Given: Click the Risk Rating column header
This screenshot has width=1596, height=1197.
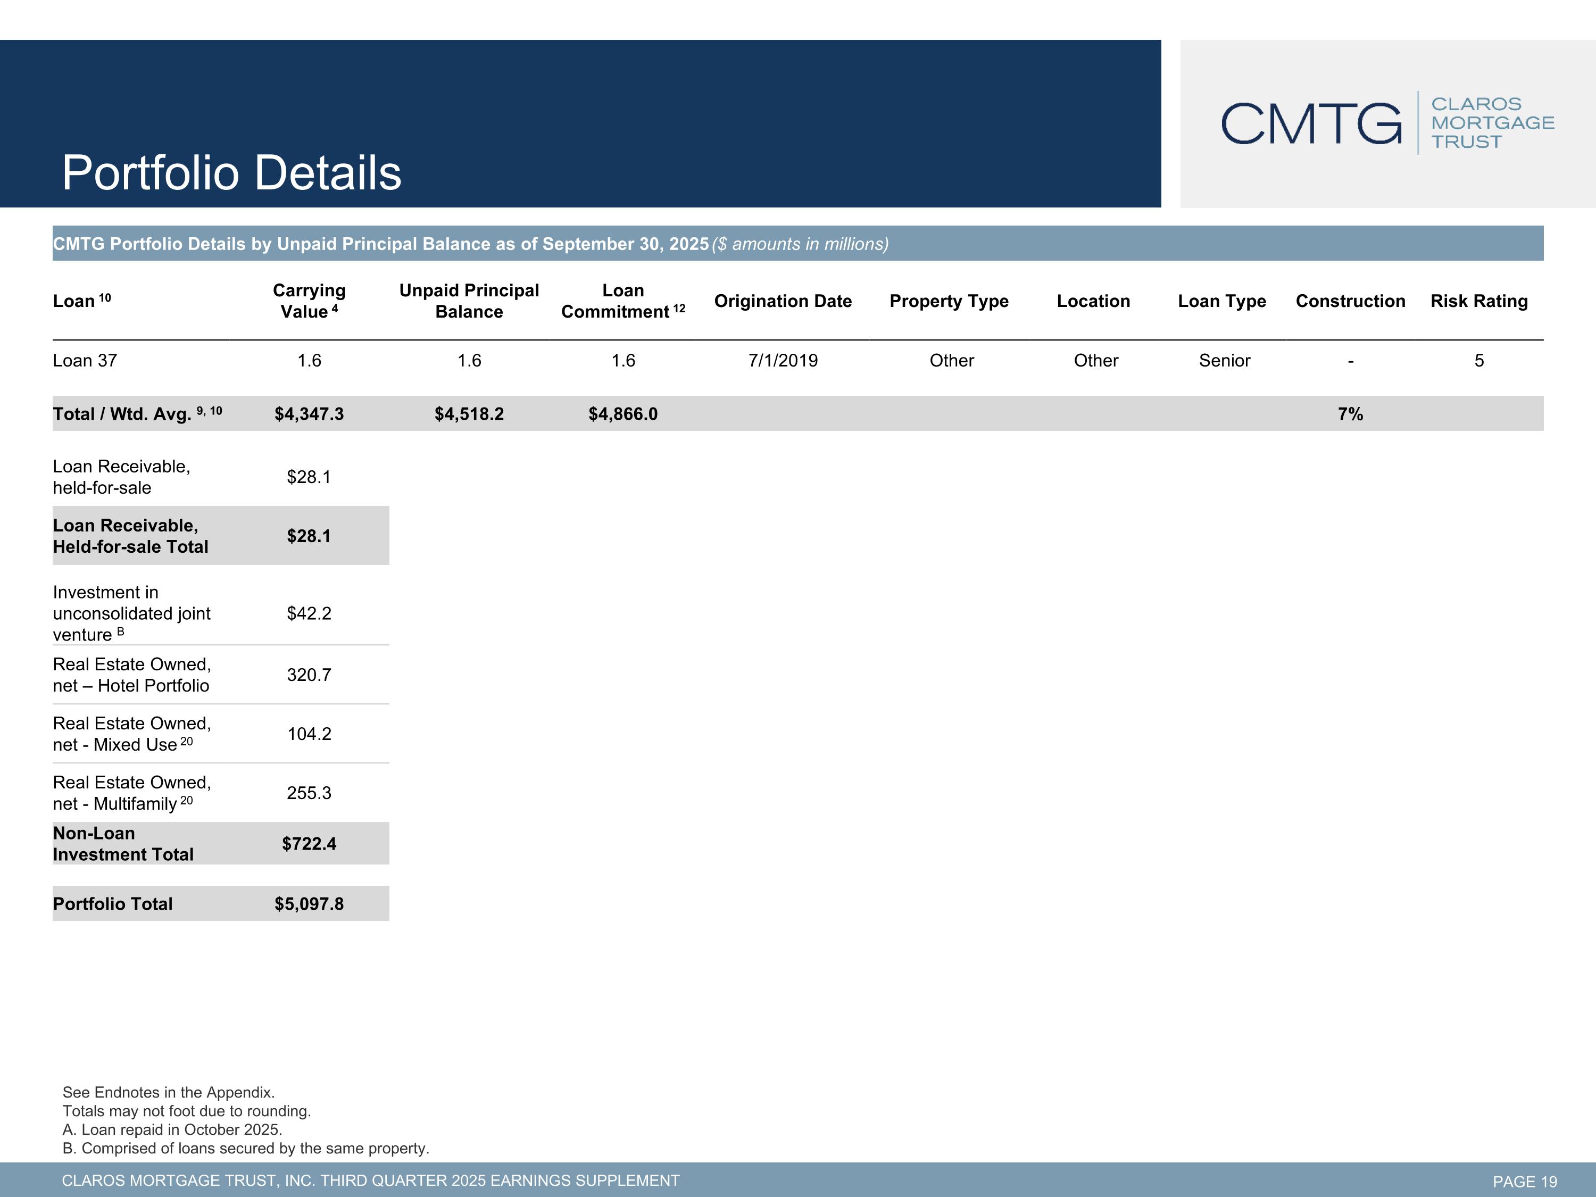Looking at the screenshot, I should (x=1479, y=301).
